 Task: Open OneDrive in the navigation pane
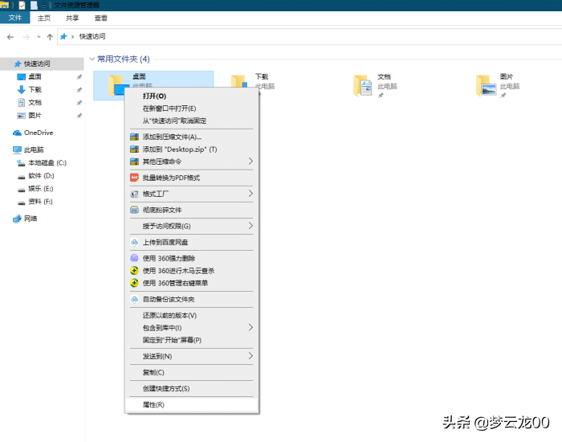[x=39, y=133]
